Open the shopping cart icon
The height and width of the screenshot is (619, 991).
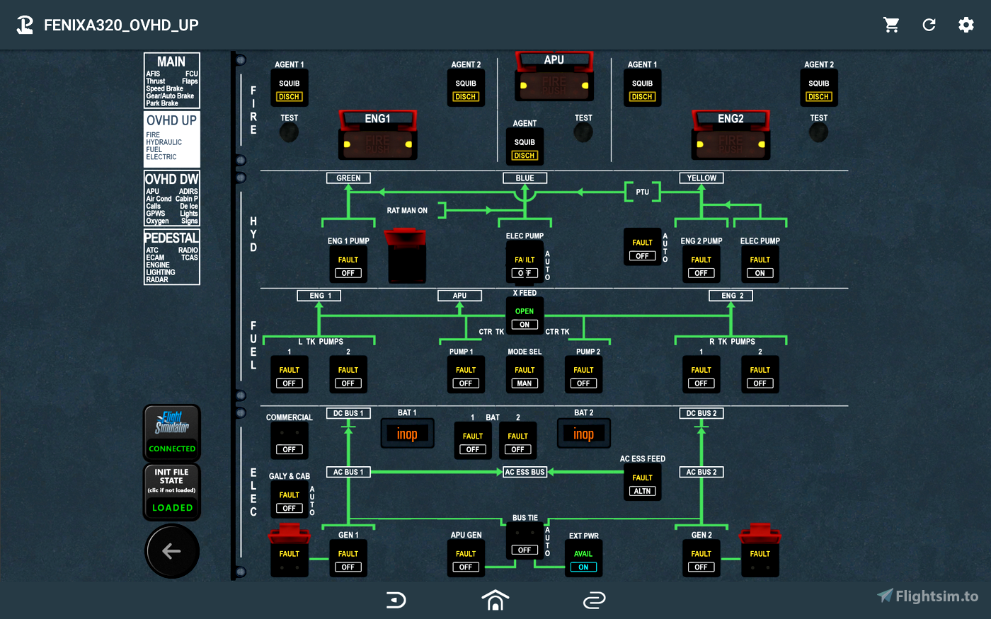coord(891,25)
